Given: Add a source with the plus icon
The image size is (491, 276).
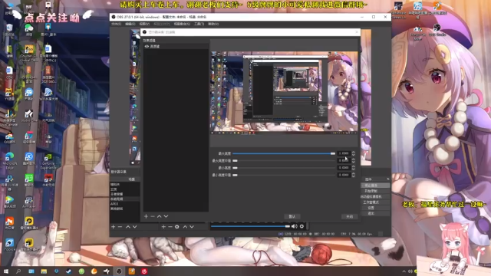Looking at the screenshot, I should tap(163, 227).
